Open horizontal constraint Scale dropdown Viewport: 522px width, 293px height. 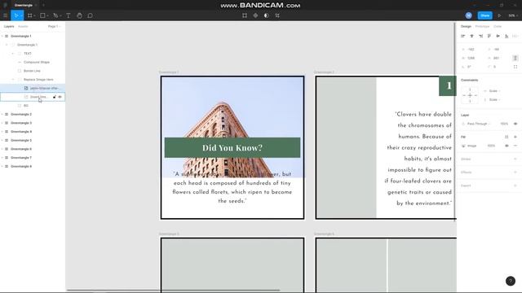point(494,90)
